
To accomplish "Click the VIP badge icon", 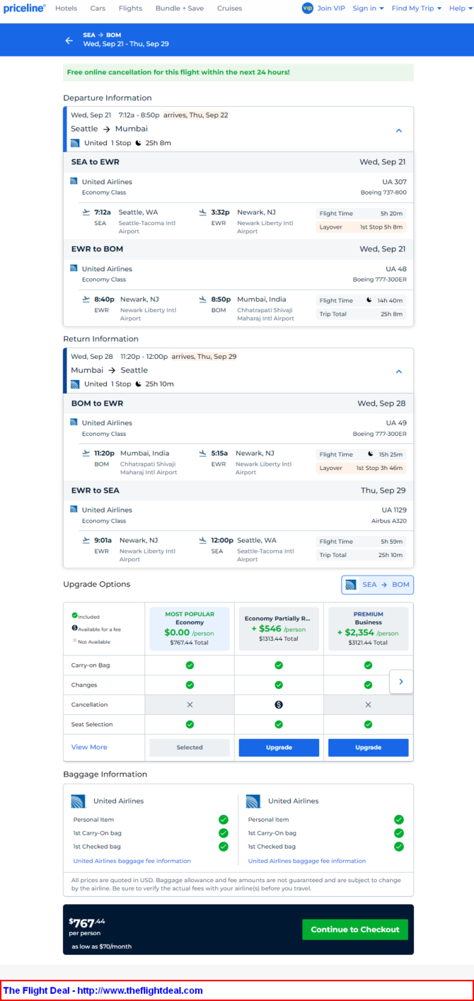I will pyautogui.click(x=307, y=8).
